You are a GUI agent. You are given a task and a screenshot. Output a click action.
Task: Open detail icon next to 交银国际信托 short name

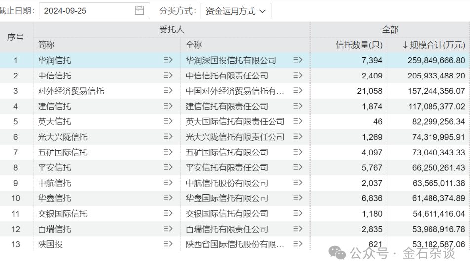tap(168, 213)
